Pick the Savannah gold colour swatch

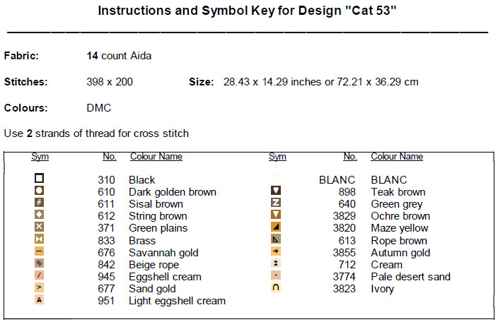pos(40,252)
